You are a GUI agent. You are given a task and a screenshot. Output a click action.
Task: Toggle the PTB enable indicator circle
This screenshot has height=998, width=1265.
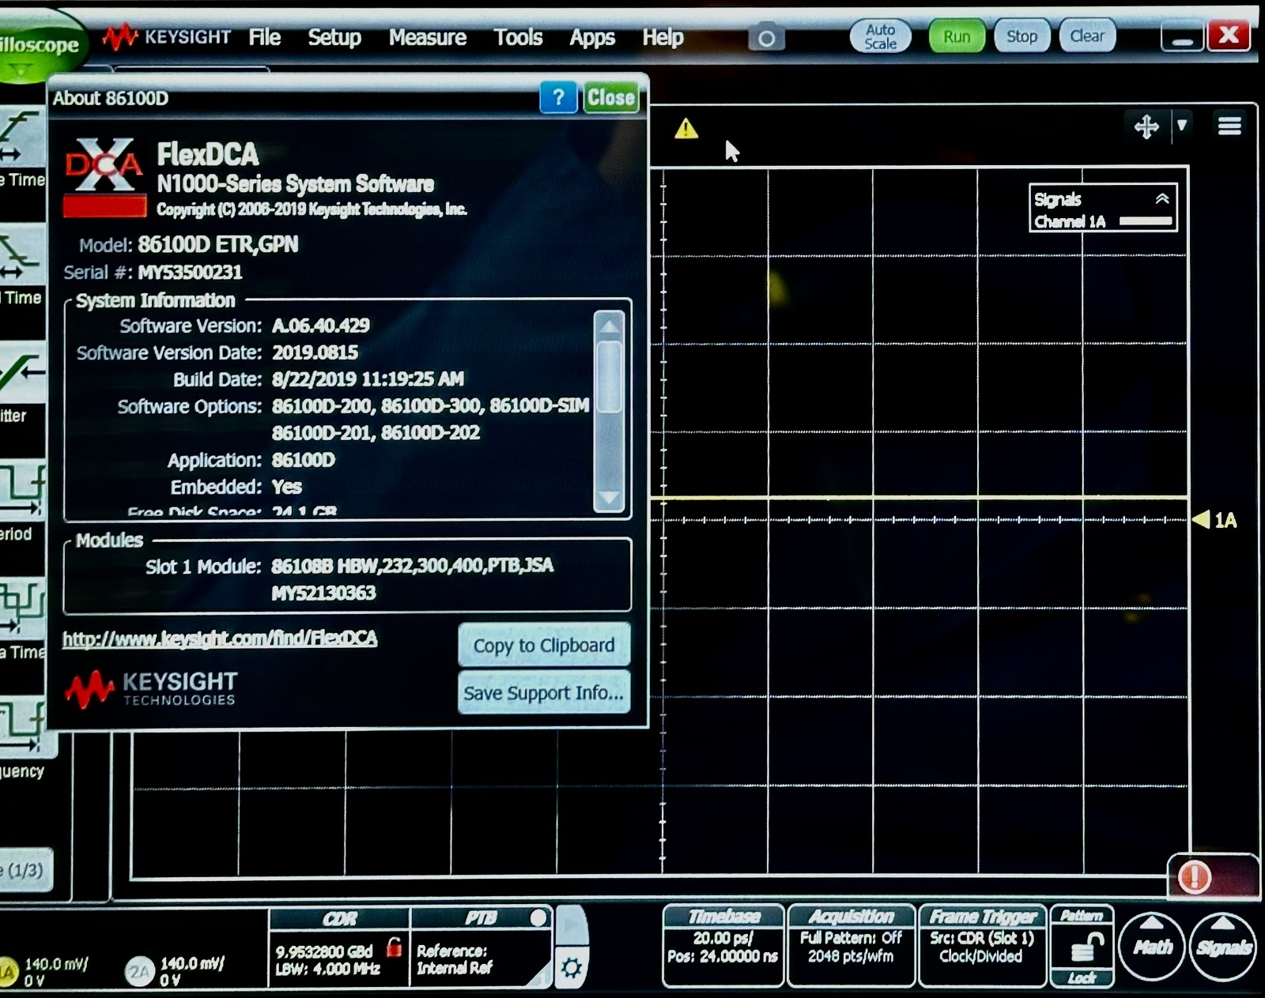tap(540, 918)
